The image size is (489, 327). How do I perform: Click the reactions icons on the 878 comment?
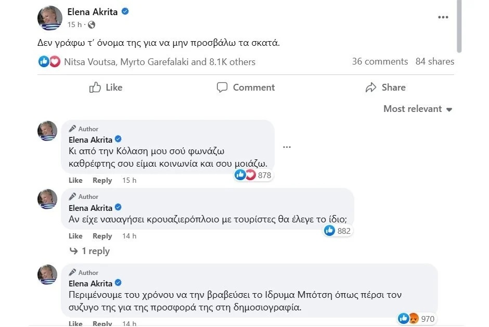[246, 175]
